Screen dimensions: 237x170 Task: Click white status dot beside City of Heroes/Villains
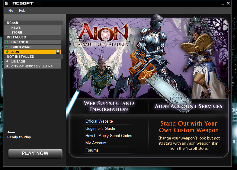click(7, 66)
